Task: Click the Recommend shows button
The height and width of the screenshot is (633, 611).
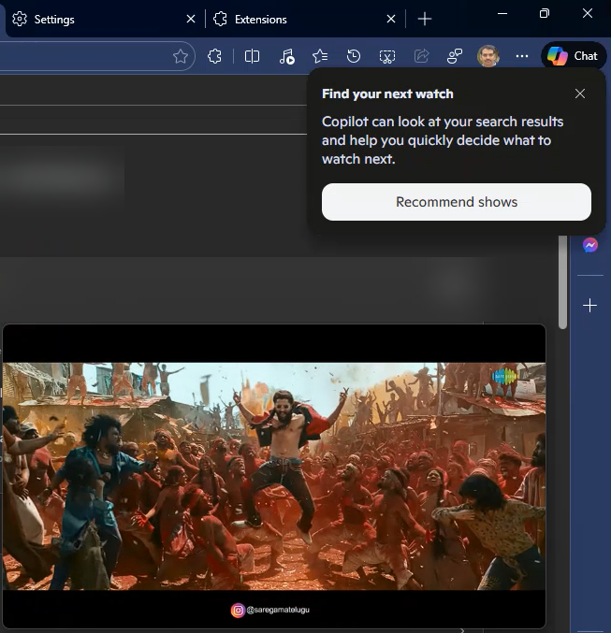Action: tap(456, 202)
